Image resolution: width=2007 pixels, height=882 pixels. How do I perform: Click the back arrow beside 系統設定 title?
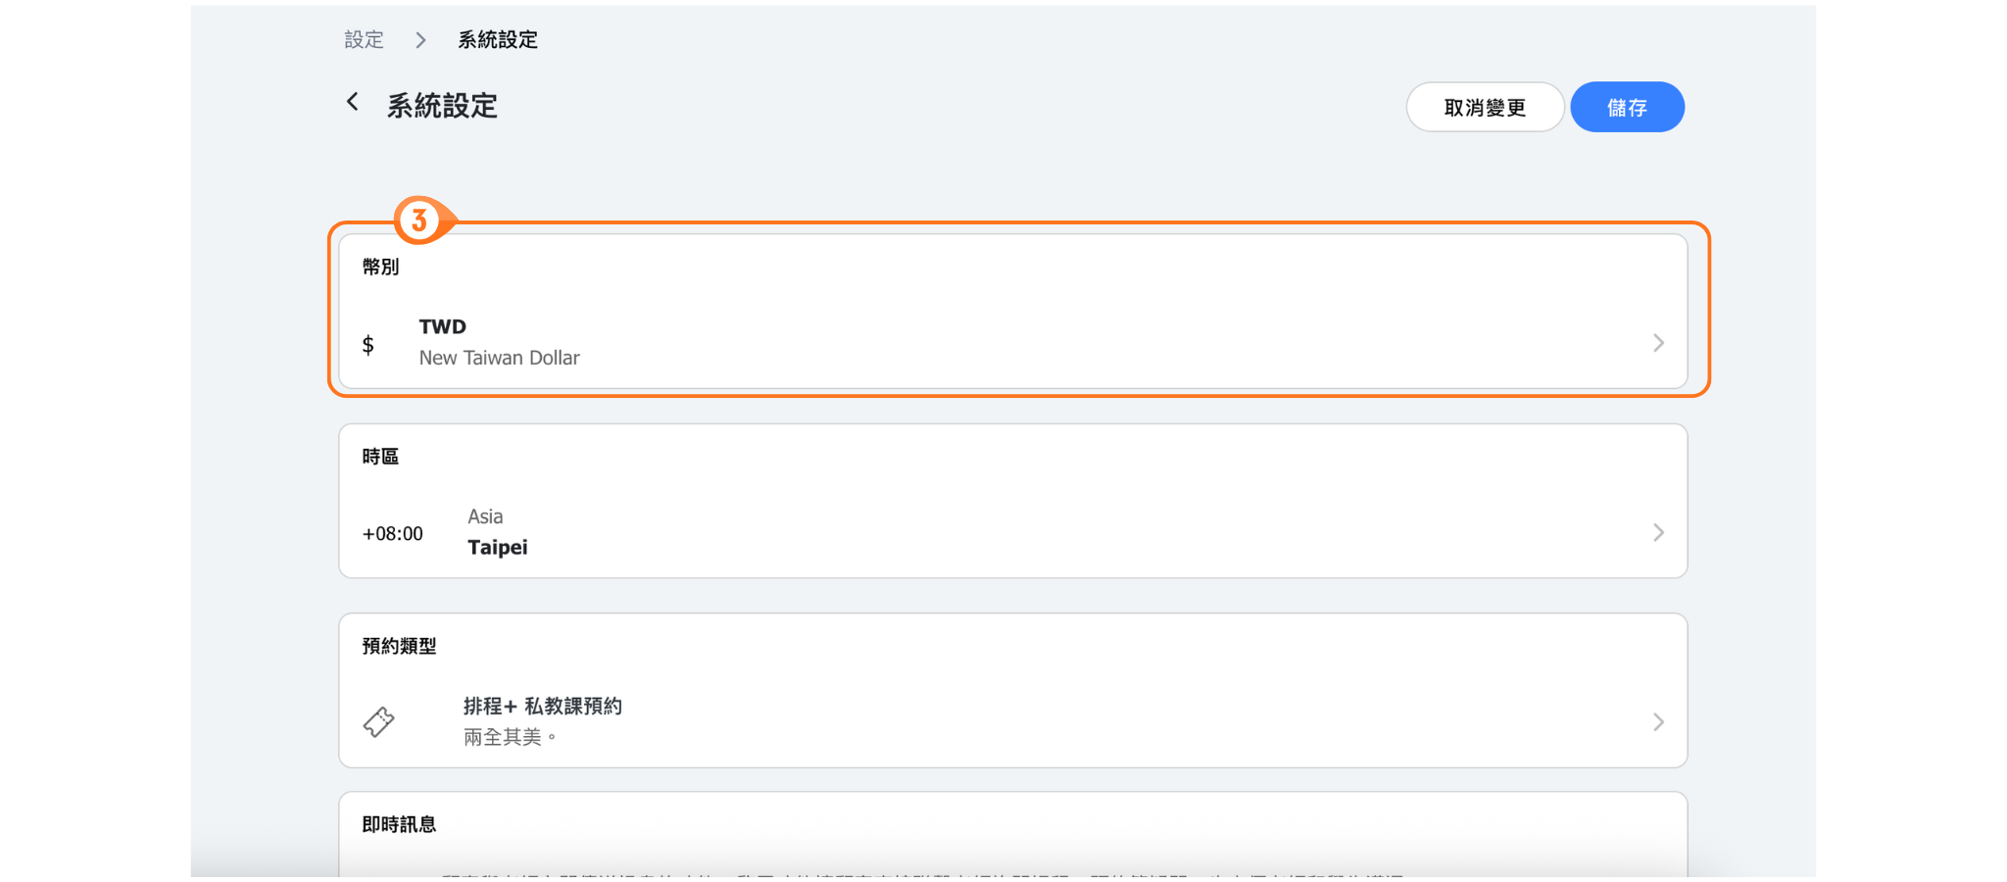click(353, 102)
